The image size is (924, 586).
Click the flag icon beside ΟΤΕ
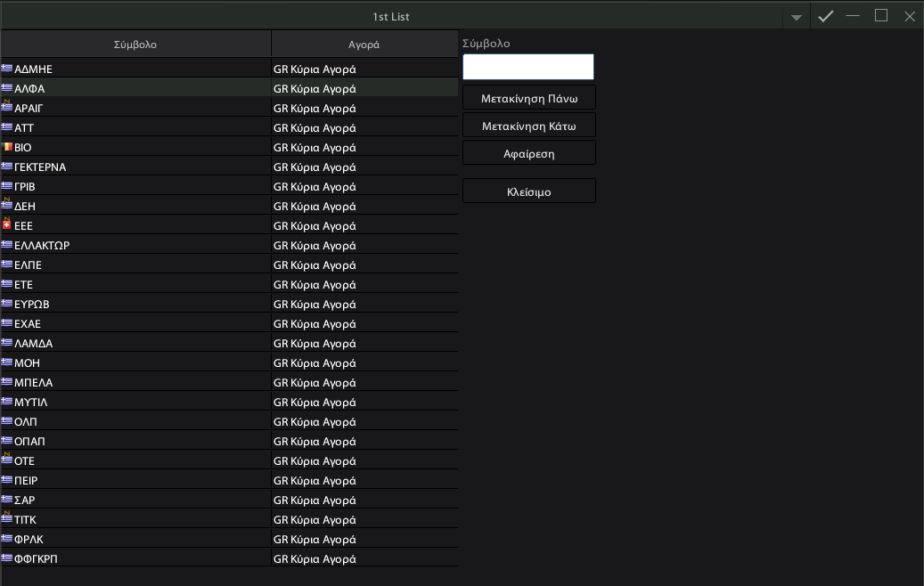coord(7,459)
